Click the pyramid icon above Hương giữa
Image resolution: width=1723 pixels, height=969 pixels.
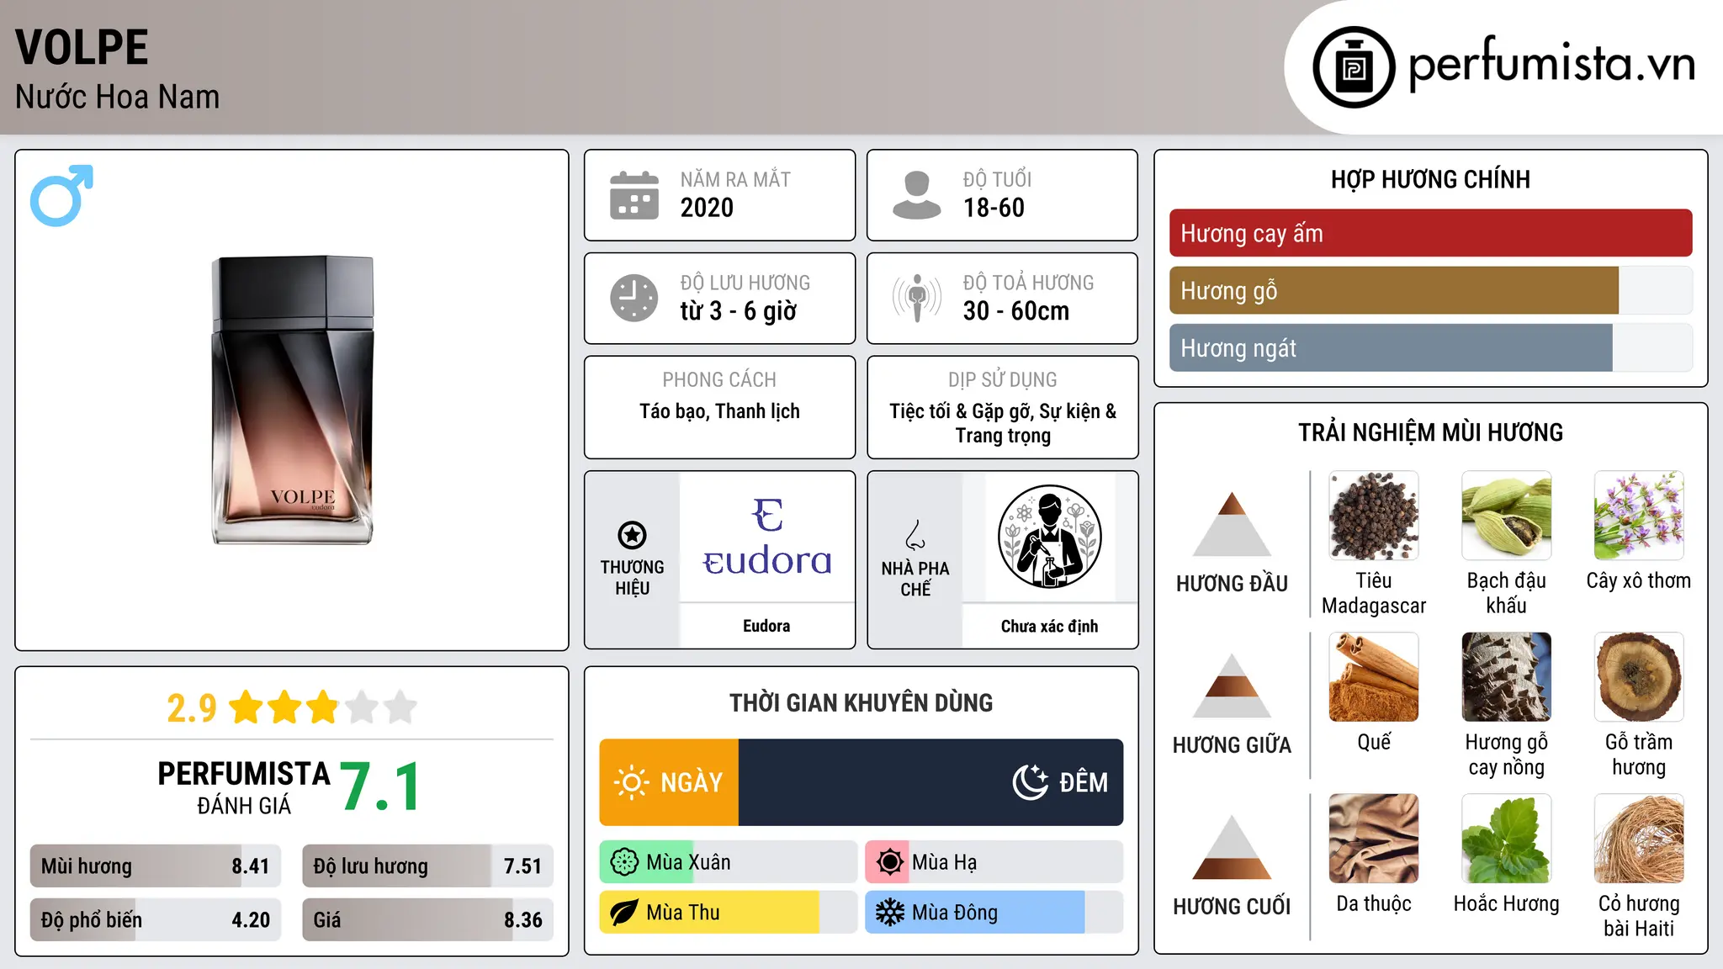pyautogui.click(x=1232, y=686)
